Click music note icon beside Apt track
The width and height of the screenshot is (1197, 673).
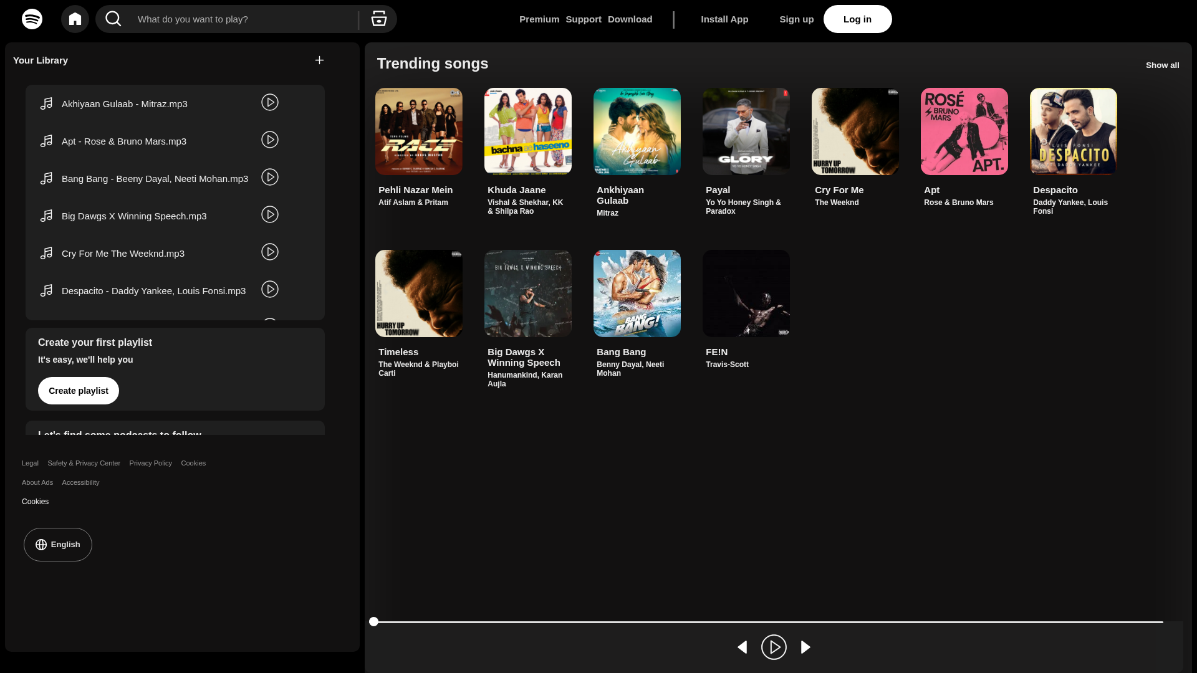[x=46, y=141]
